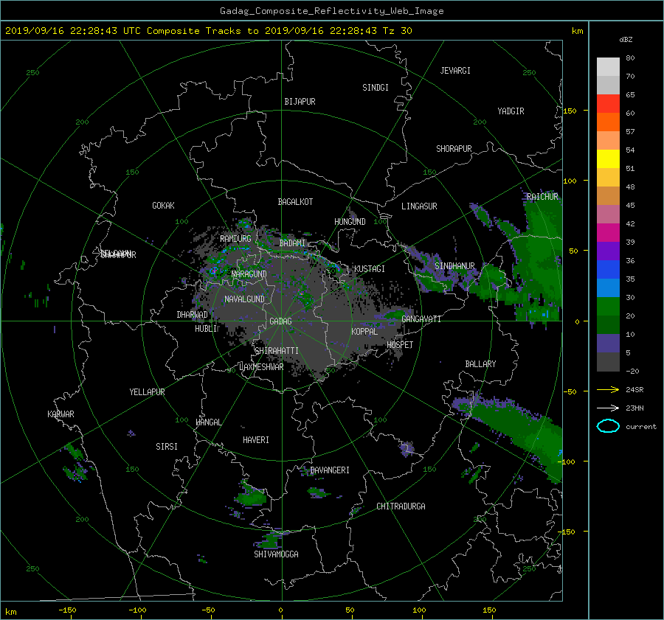Image resolution: width=664 pixels, height=620 pixels.
Task: Select the magenta 42 dBZ color swatch
Action: pos(608,233)
